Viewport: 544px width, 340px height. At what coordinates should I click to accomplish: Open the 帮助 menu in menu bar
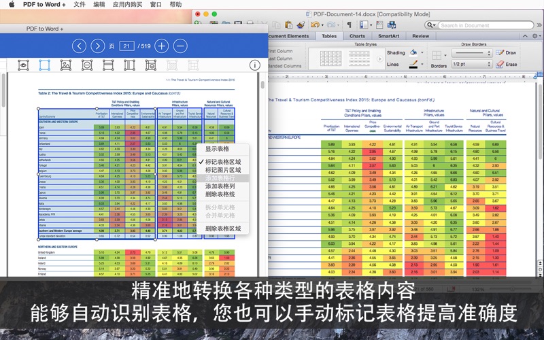tap(175, 5)
